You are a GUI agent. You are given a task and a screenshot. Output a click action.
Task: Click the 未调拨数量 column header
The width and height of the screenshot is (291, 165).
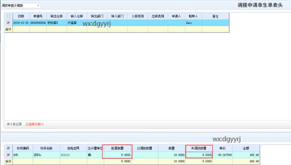click(x=199, y=148)
